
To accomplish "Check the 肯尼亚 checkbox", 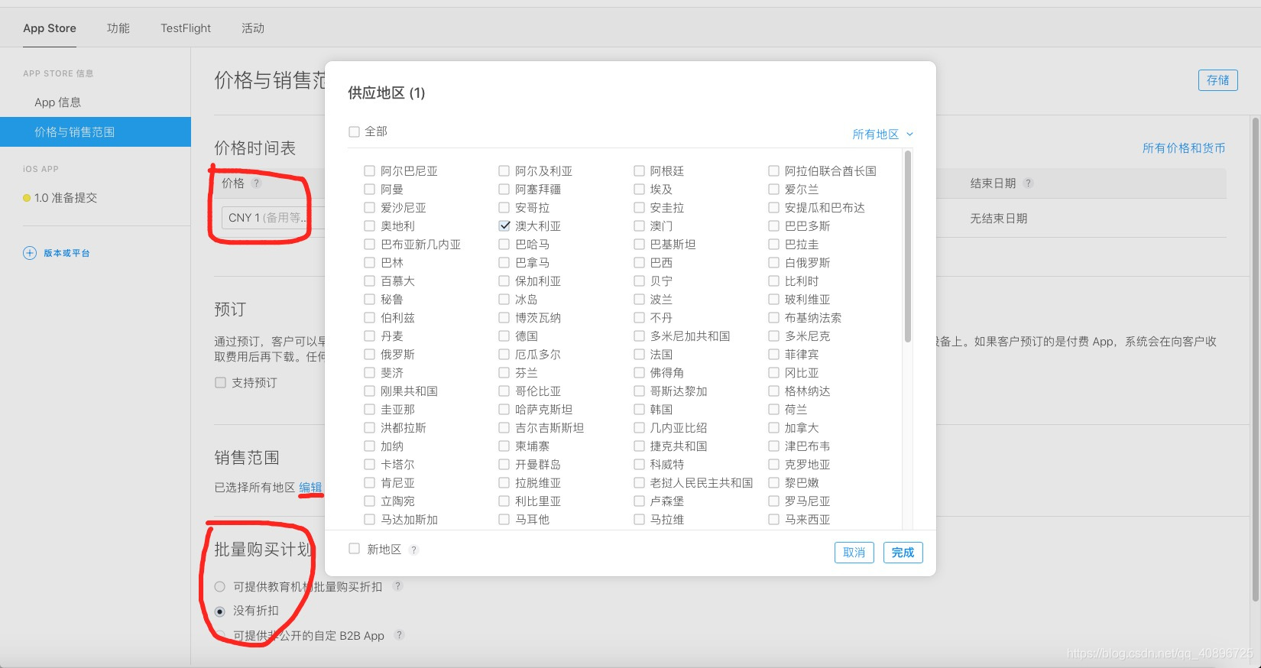I will pyautogui.click(x=369, y=482).
